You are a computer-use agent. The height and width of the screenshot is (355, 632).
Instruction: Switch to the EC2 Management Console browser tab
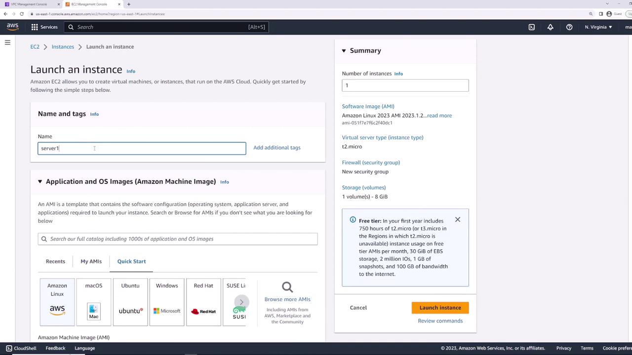(x=93, y=4)
